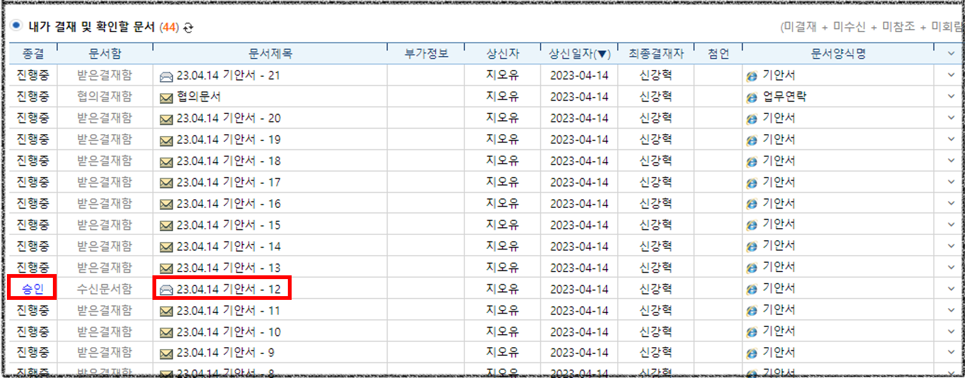
Task: Sort by 상신일자 column header
Action: tap(579, 54)
